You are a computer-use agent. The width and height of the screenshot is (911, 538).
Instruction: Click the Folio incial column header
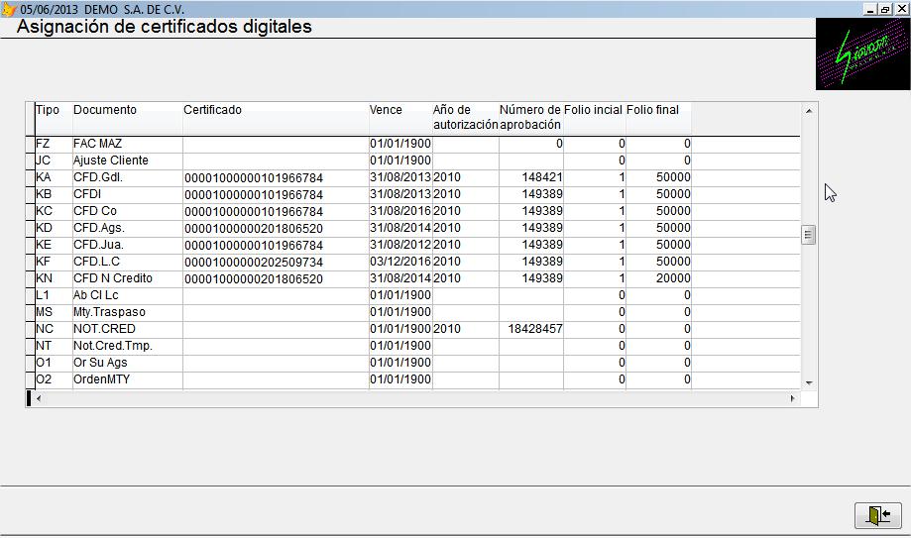coord(595,117)
